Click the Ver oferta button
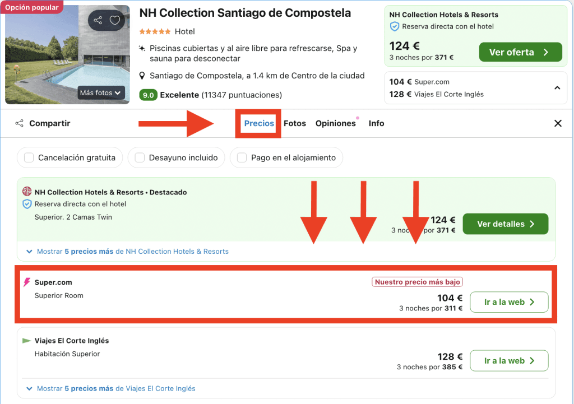This screenshot has width=574, height=404. point(521,52)
